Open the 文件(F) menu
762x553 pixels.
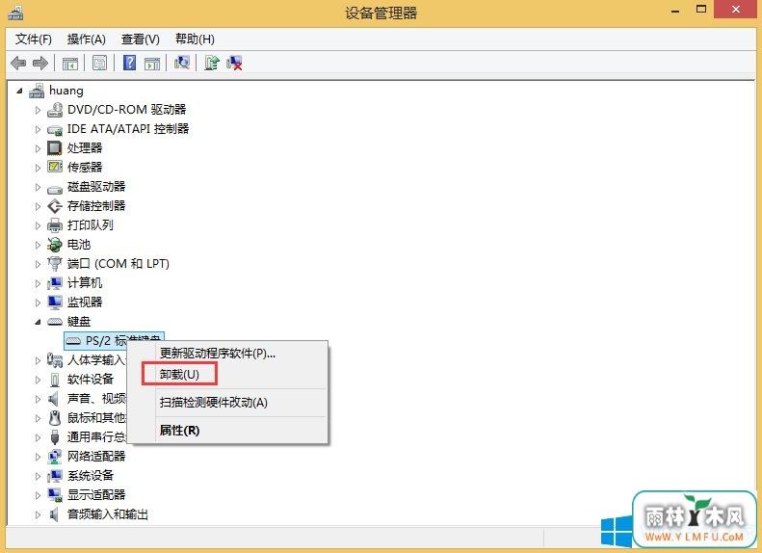coord(33,39)
